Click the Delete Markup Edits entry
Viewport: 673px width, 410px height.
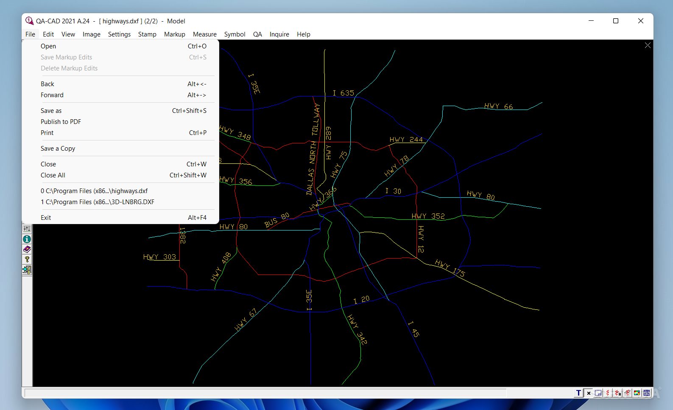(120, 68)
